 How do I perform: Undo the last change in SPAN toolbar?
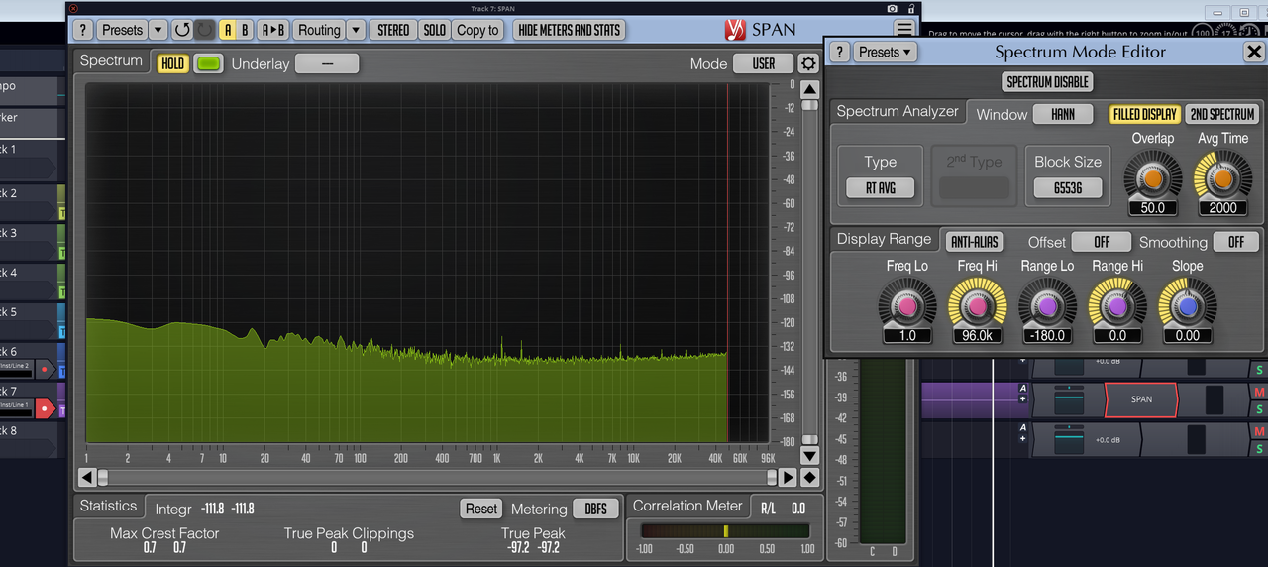(x=182, y=30)
